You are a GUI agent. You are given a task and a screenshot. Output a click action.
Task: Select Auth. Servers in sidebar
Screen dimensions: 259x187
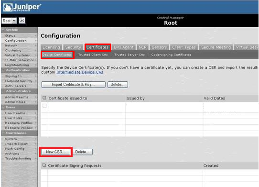coord(16,86)
